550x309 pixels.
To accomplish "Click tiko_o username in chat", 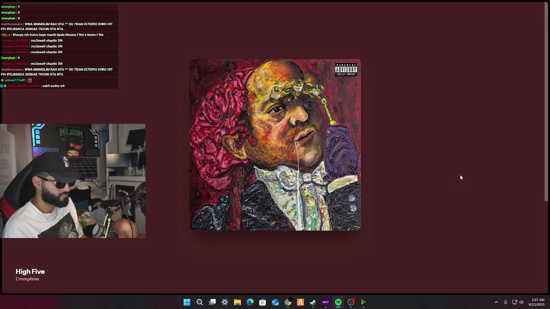I will [6, 35].
